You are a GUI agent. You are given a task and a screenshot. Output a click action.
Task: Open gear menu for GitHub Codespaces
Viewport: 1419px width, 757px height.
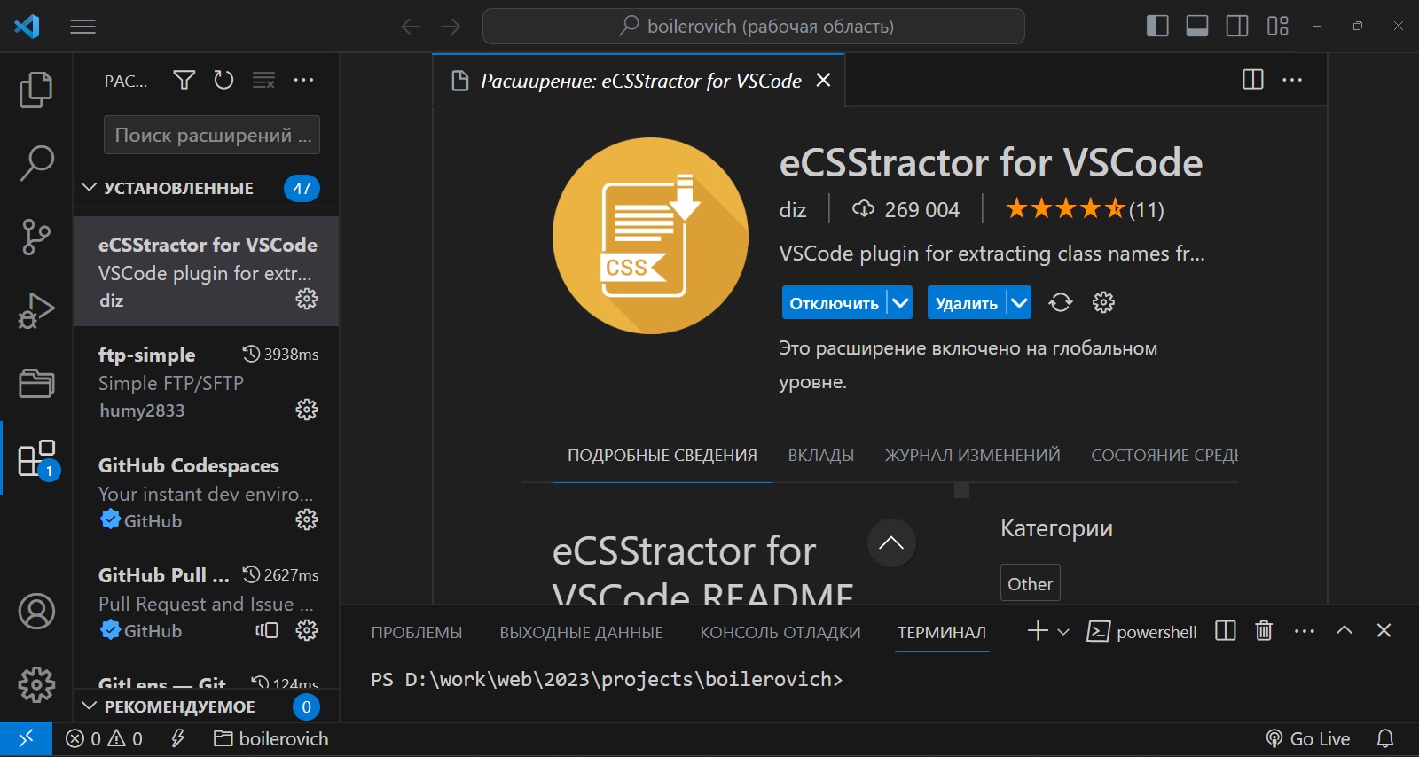click(x=306, y=519)
